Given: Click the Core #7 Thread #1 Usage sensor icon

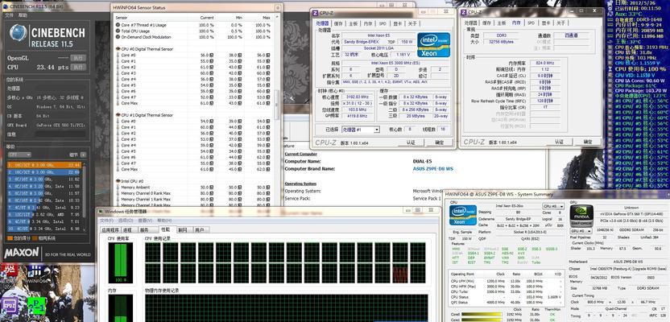Looking at the screenshot, I should pos(118,25).
